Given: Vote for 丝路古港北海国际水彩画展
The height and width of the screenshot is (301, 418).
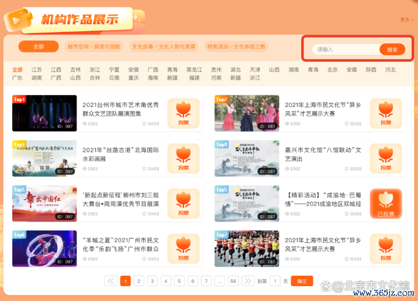Looking at the screenshot, I should [184, 158].
